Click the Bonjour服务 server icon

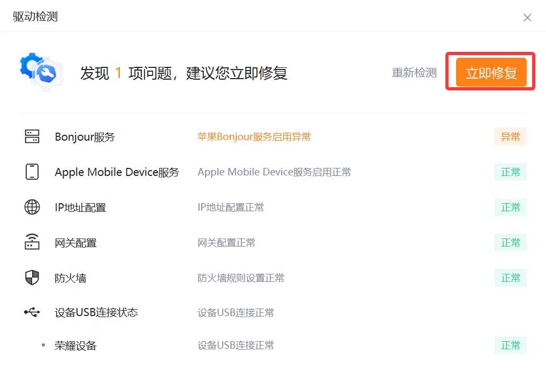click(32, 136)
